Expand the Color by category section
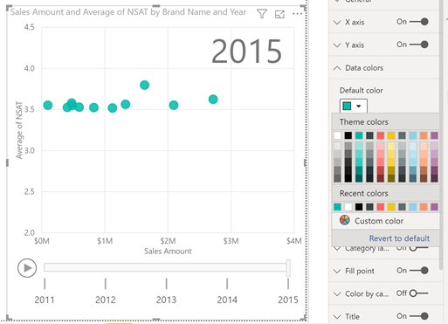The image size is (448, 324). point(337,293)
